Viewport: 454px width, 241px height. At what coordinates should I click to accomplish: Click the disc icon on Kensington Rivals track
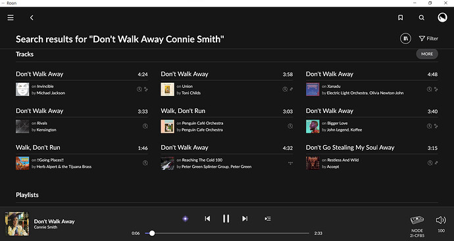coord(145,126)
